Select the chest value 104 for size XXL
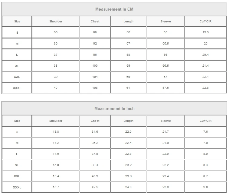This screenshot has height=196, width=229. (95, 77)
